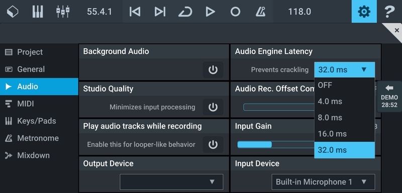The image size is (402, 193).
Task: Adjust Audio Rec. Offset slider
Action: point(279,107)
